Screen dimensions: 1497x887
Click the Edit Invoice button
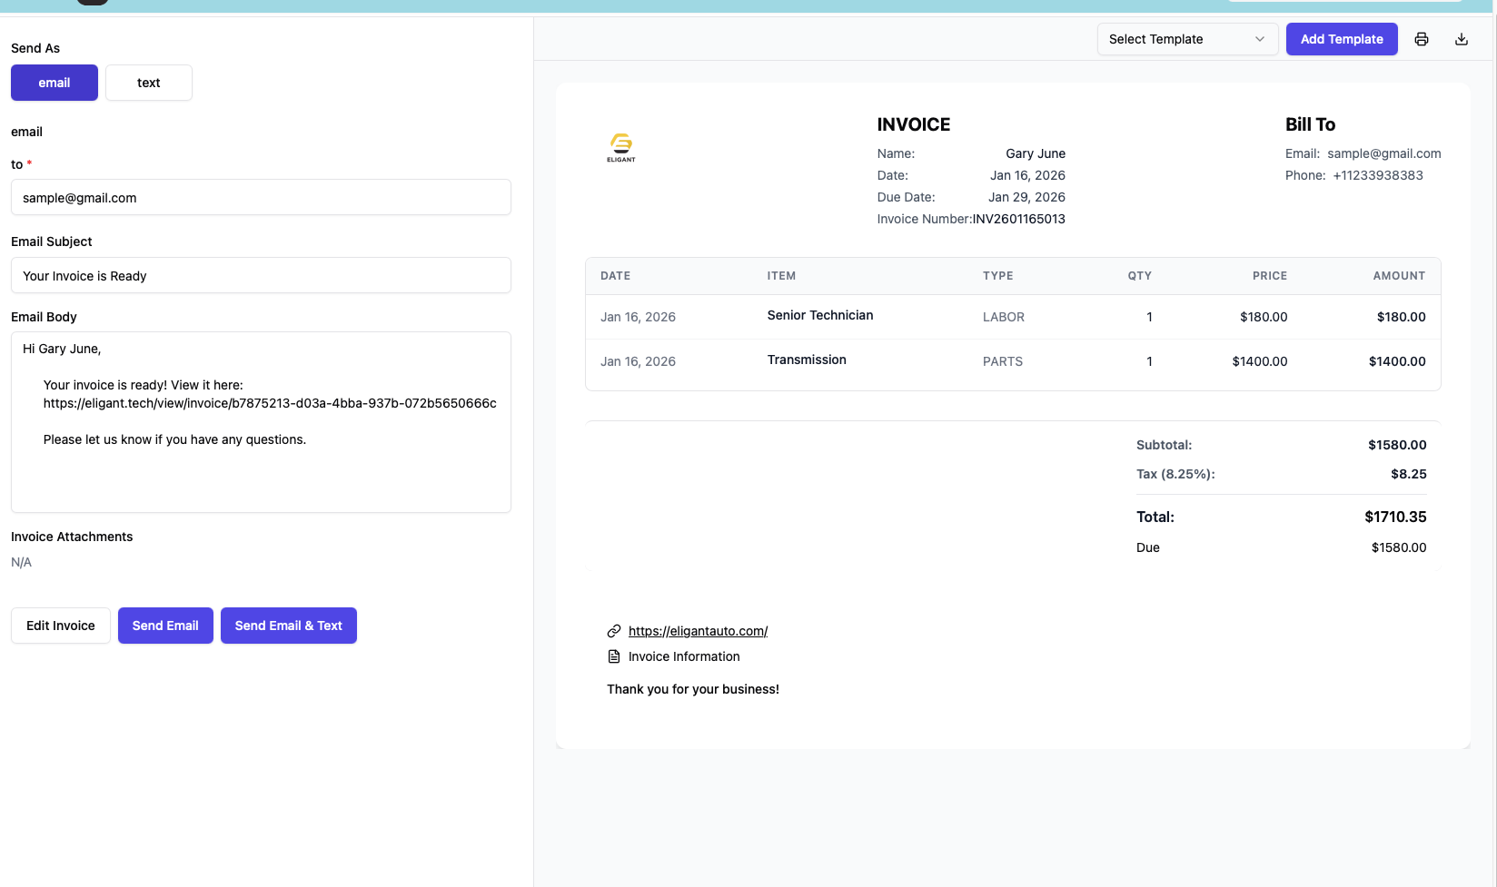pyautogui.click(x=61, y=626)
